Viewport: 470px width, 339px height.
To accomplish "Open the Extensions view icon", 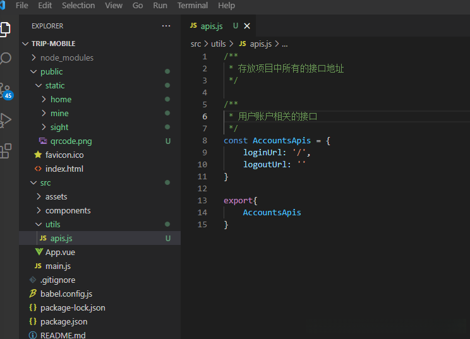I will (6, 150).
